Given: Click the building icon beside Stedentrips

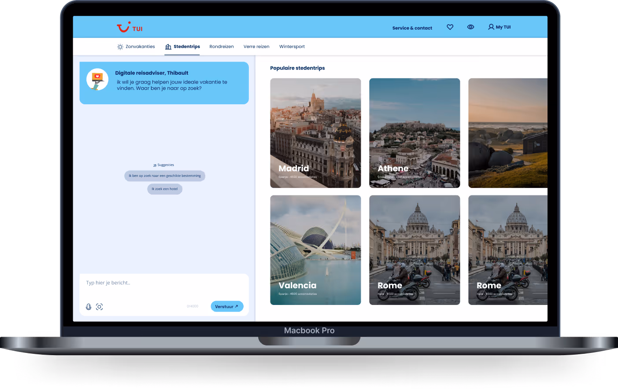Looking at the screenshot, I should click(168, 47).
